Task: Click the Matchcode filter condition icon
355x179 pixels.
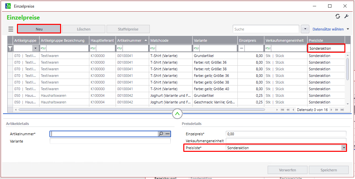Action: (153, 48)
